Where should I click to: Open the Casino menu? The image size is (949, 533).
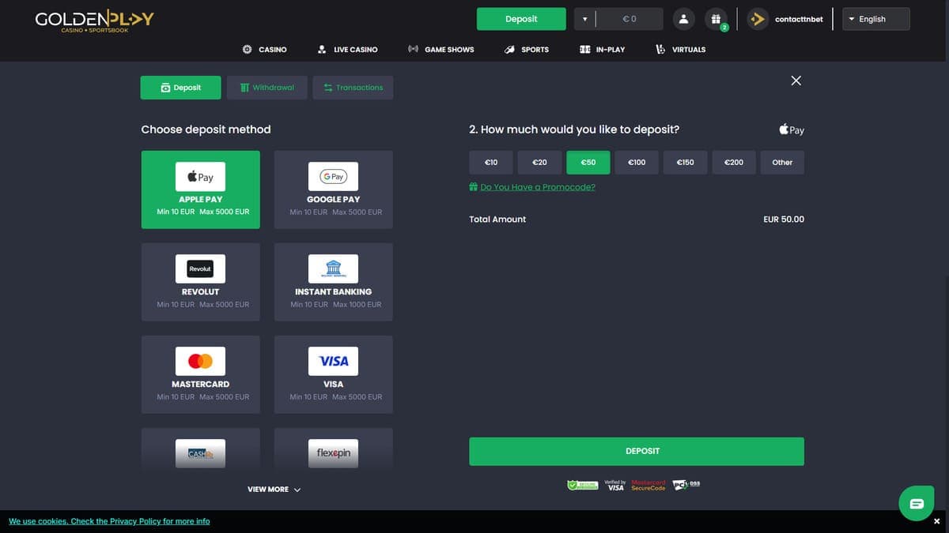[x=265, y=49]
